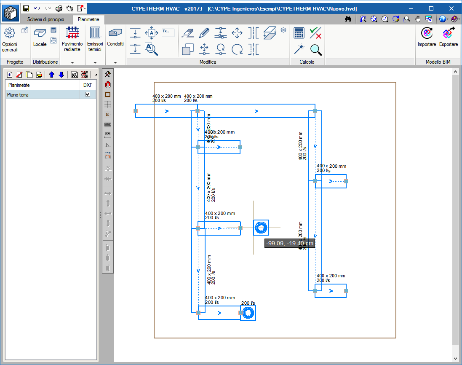Select the Emissori termici tool
The width and height of the screenshot is (462, 365).
[x=95, y=39]
